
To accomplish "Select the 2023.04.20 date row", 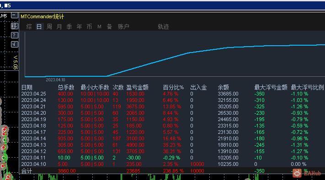I will click(33, 113).
